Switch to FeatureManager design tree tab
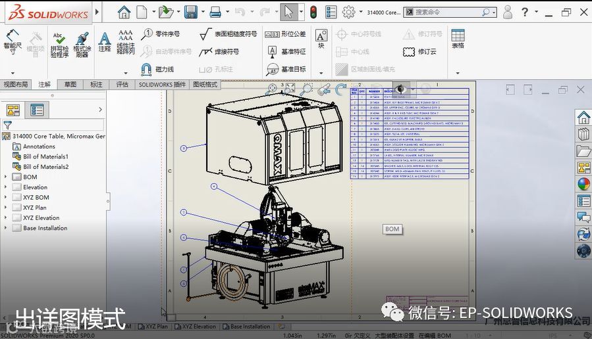 pos(13,110)
